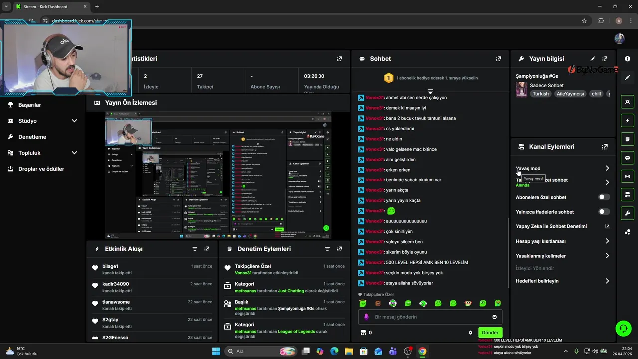Open the filter for Denetim Eylemleri
638x359 pixels.
(x=327, y=249)
